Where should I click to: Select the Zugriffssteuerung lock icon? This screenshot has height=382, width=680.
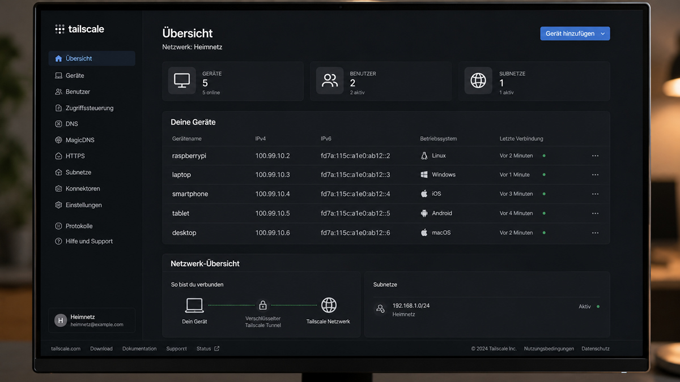point(58,108)
